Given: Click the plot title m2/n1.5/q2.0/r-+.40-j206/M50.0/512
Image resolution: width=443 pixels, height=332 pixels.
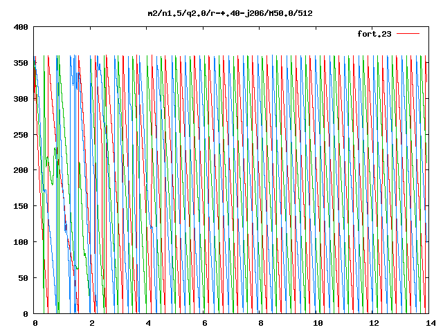Looking at the screenshot, I should coord(230,13).
